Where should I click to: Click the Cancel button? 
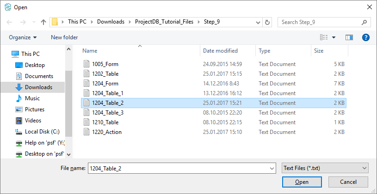348,182
